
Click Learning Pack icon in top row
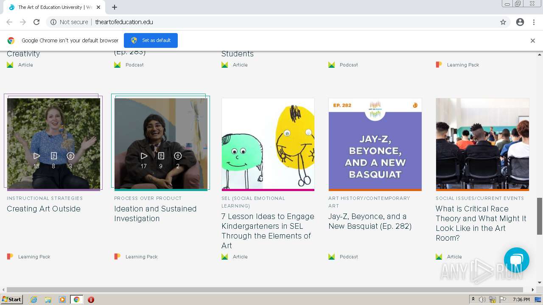pos(439,64)
